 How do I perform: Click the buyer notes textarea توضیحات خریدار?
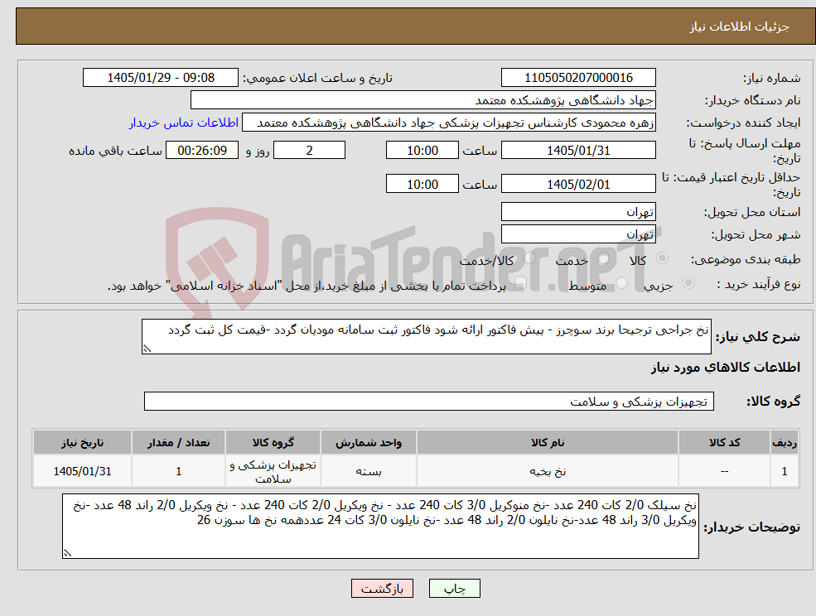[380, 527]
